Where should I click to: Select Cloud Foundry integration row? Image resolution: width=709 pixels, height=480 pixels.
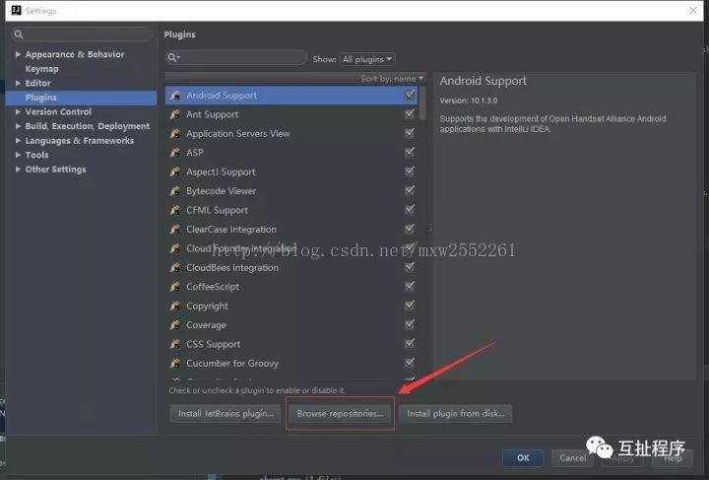click(291, 248)
